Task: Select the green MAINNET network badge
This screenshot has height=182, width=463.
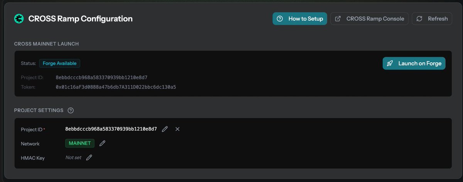Action: pos(80,144)
